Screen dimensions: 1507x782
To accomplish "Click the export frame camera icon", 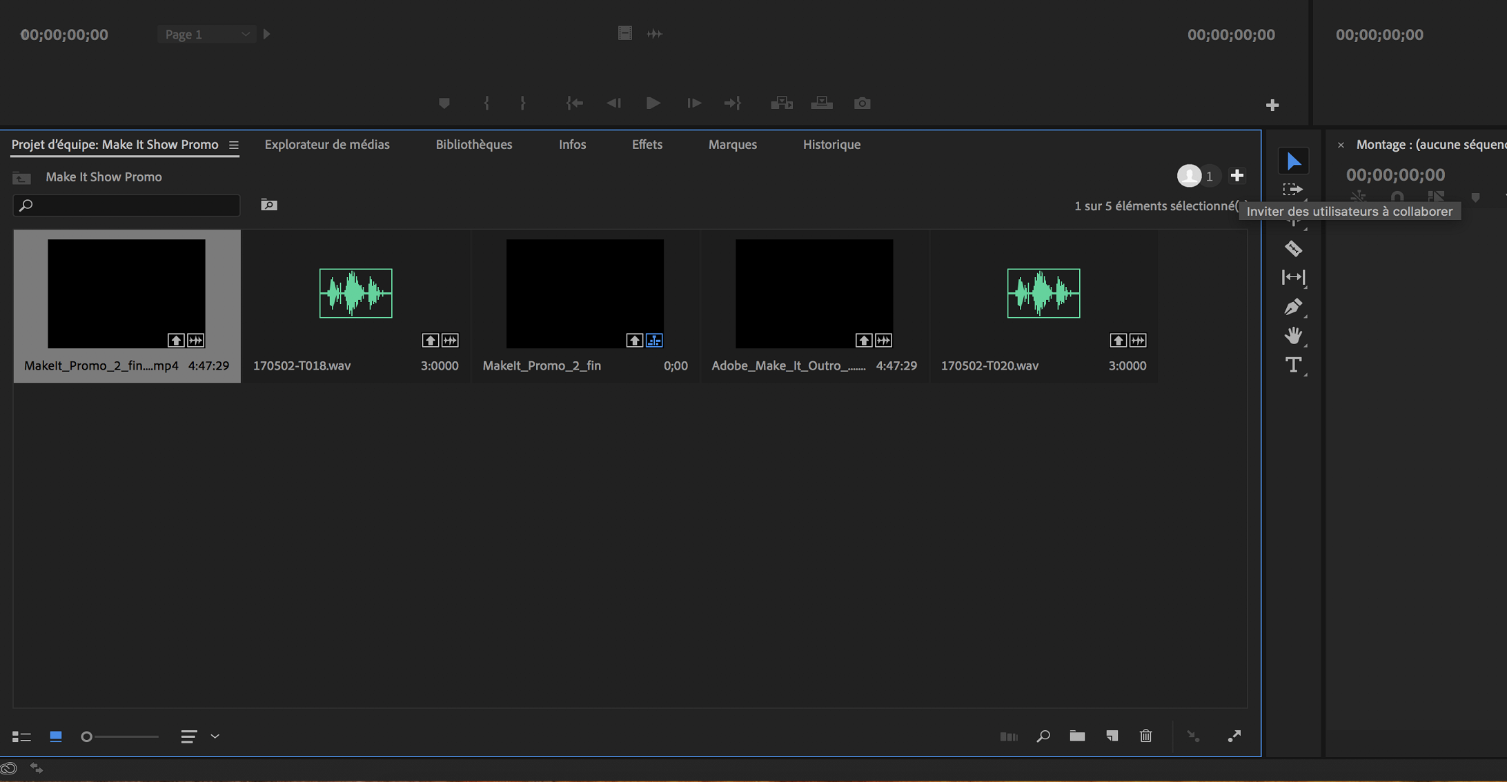I will point(862,103).
